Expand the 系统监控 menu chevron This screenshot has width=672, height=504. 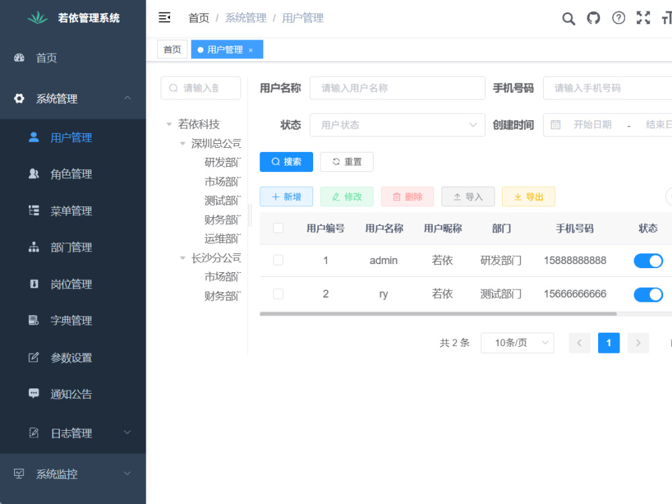click(127, 474)
